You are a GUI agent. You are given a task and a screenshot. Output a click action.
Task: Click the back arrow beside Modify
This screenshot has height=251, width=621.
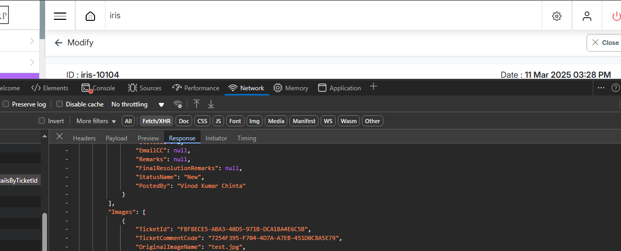pyautogui.click(x=58, y=43)
